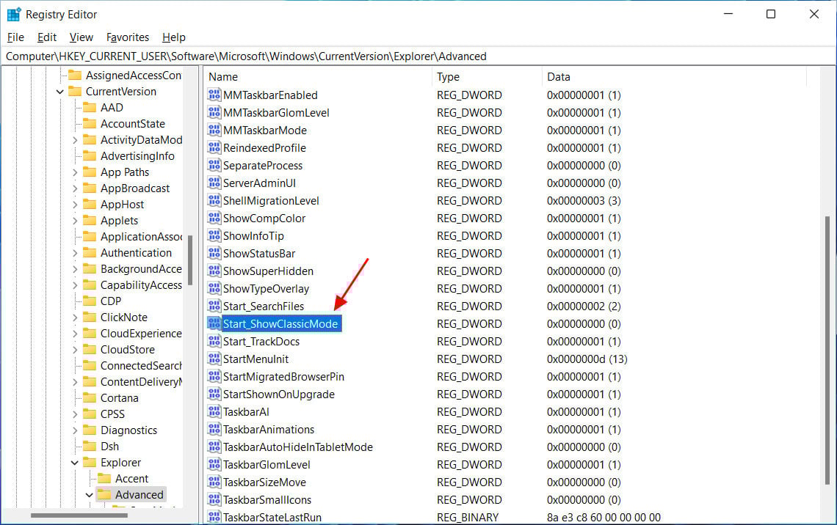This screenshot has width=837, height=525.
Task: Expand the App Paths key
Action: [x=75, y=172]
